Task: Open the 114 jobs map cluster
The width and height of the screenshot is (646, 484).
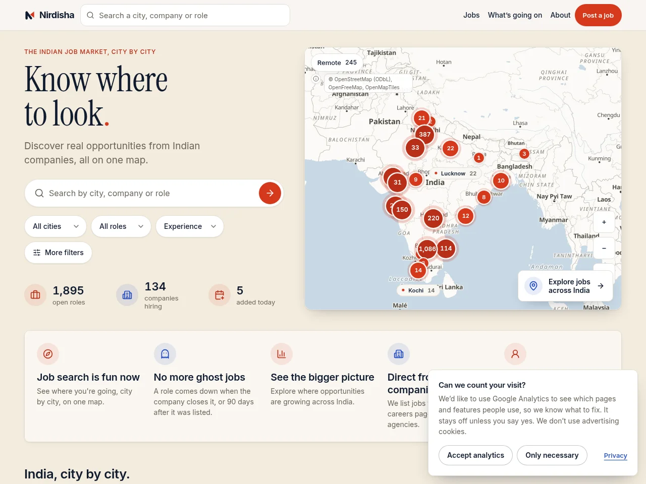Action: click(446, 248)
